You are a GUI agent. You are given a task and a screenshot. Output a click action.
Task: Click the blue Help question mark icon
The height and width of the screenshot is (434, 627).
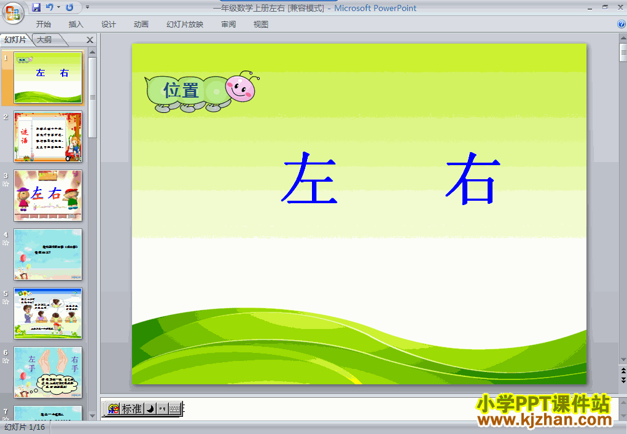pyautogui.click(x=621, y=24)
